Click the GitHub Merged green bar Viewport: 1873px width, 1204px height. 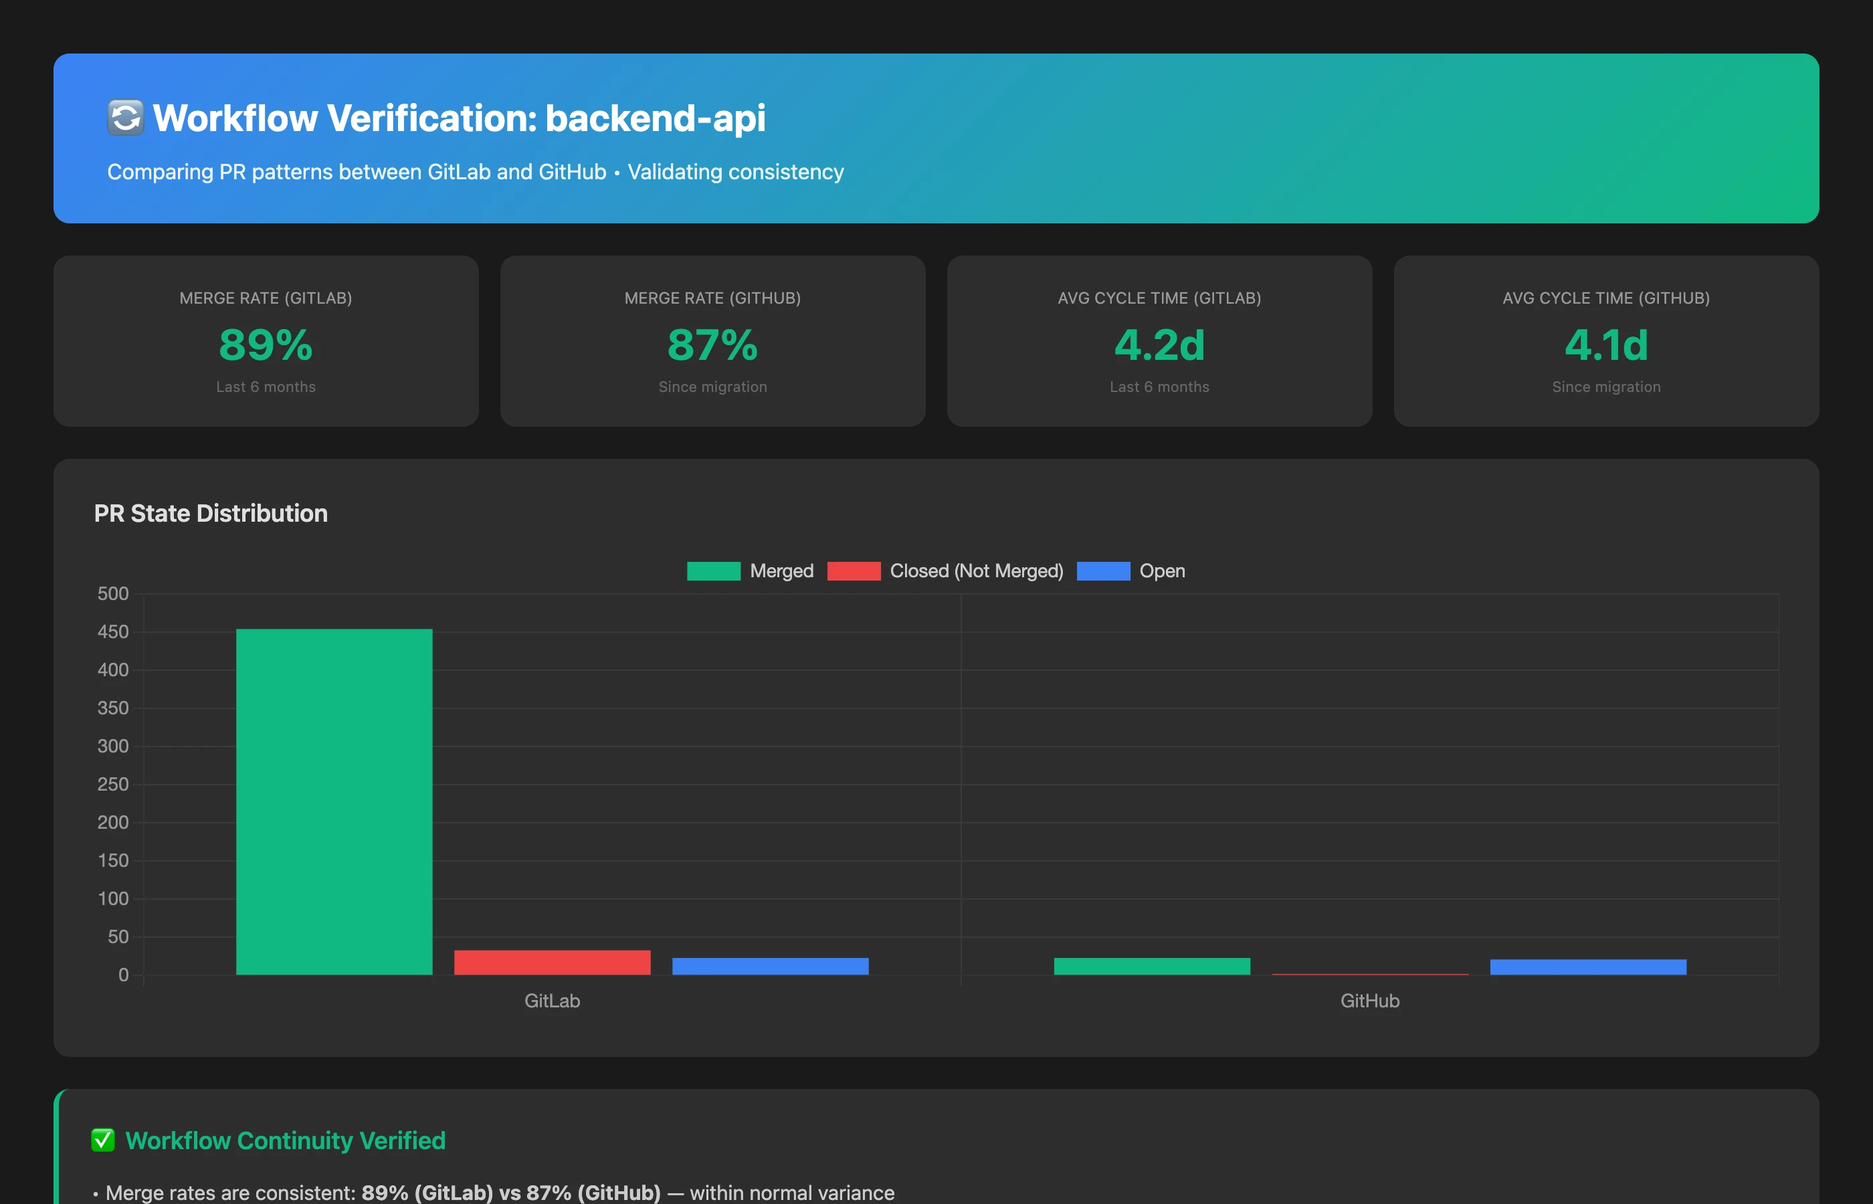click(1151, 967)
